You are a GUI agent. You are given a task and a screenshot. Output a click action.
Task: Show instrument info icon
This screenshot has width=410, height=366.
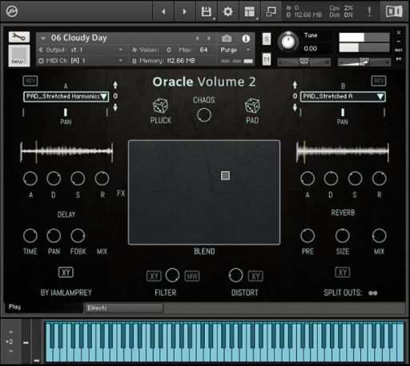click(x=246, y=38)
